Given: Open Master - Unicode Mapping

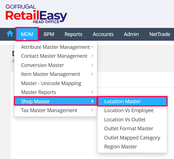Looking at the screenshot, I should click(55, 83).
